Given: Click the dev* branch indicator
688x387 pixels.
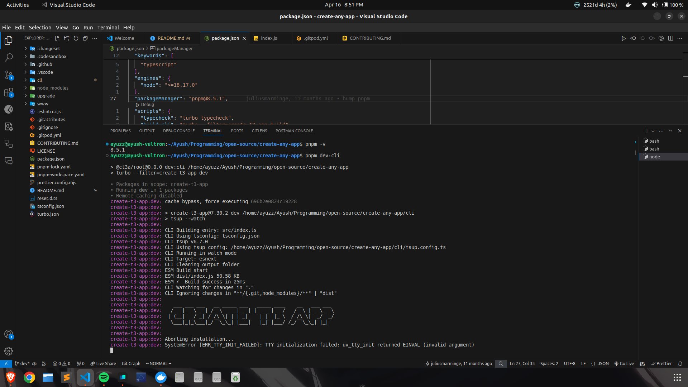Looking at the screenshot, I should pyautogui.click(x=22, y=363).
